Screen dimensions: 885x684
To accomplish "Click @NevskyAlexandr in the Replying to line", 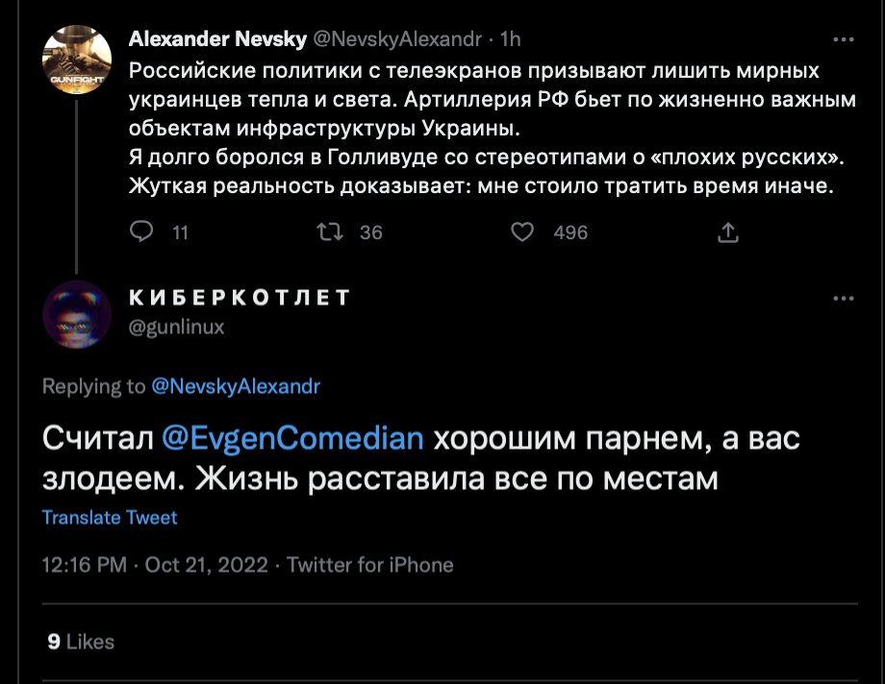I will pyautogui.click(x=236, y=386).
